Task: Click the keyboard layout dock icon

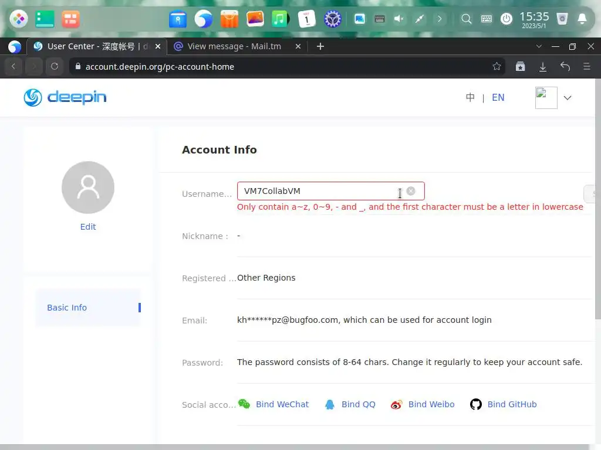Action: point(487,19)
